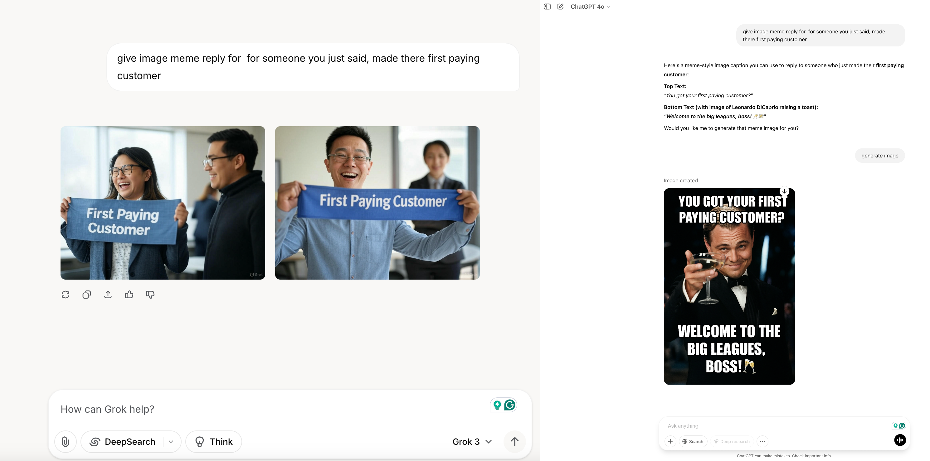Click the 'Image created' label
Viewport: 930px width, 461px height.
pyautogui.click(x=680, y=180)
